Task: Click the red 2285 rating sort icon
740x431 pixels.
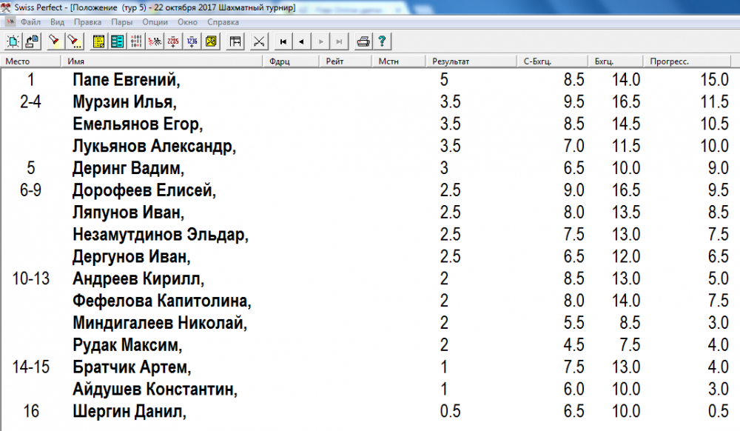Action: (x=173, y=41)
